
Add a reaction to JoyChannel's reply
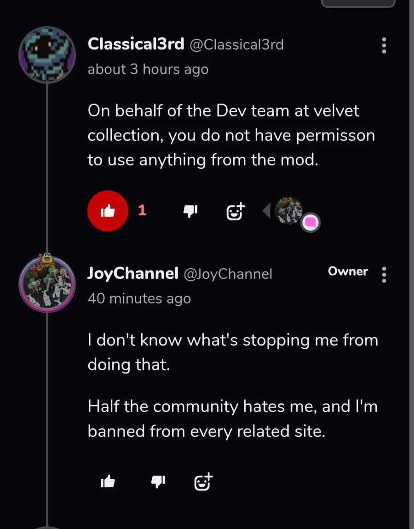coord(203,482)
